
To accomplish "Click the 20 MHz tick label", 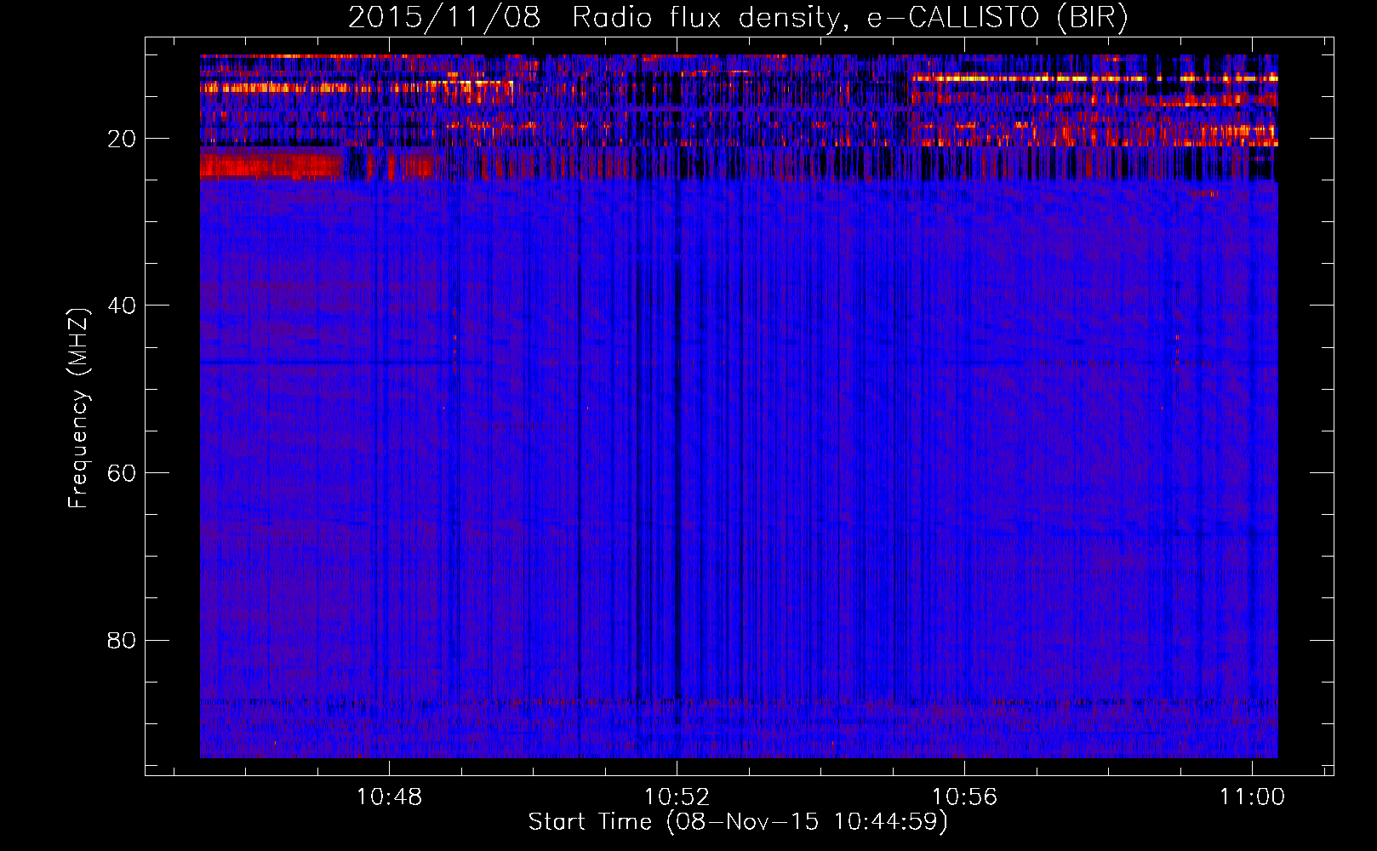I will click(x=122, y=139).
